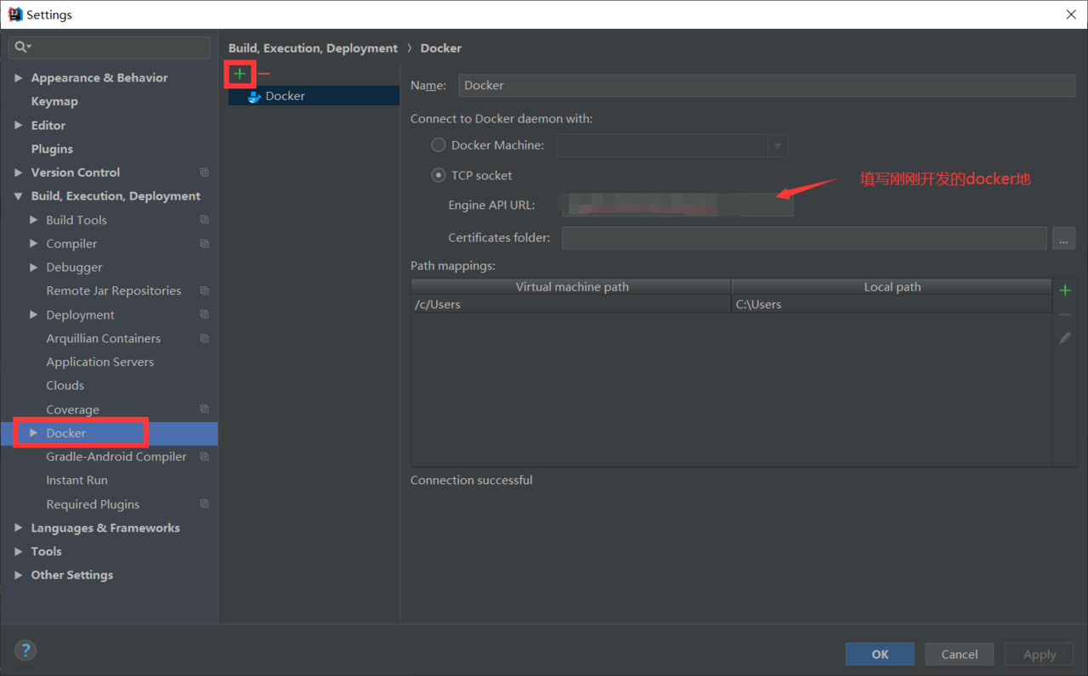Click the Apply button
Image resolution: width=1088 pixels, height=676 pixels.
click(x=1040, y=654)
